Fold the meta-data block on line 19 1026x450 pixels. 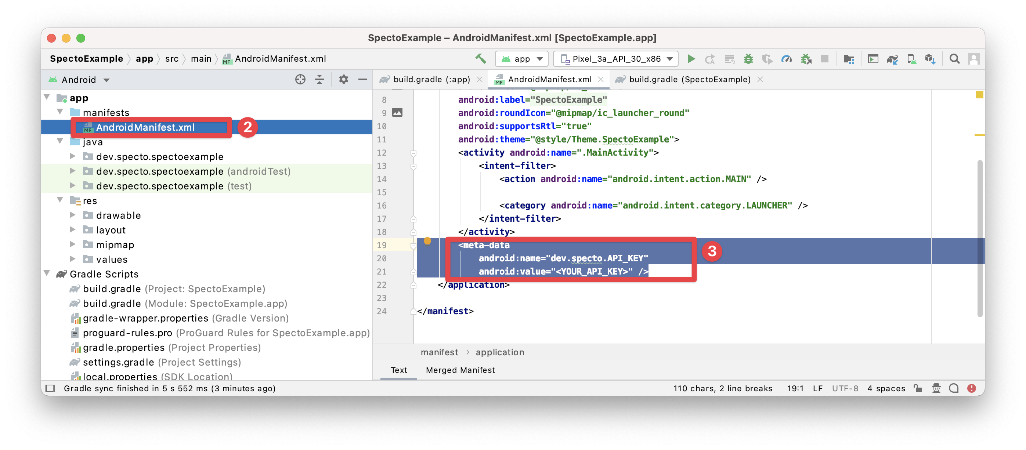tap(413, 246)
